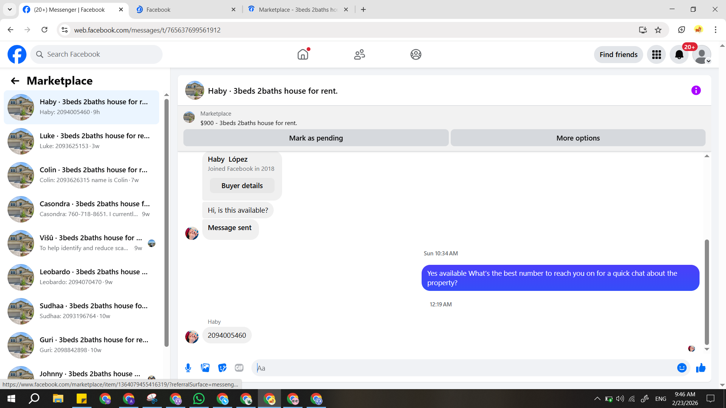Image resolution: width=726 pixels, height=408 pixels.
Task: Open File Explorer from taskbar
Action: pyautogui.click(x=58, y=399)
